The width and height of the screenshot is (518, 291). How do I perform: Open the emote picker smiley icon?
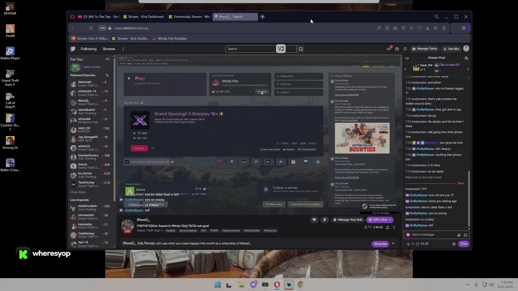point(465,235)
